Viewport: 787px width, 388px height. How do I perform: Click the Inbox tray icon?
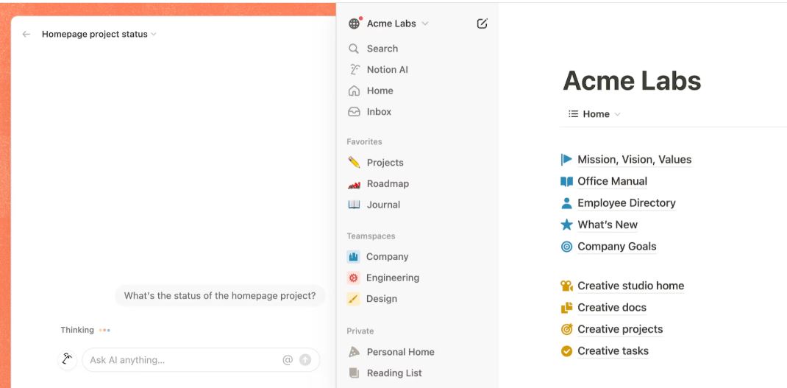coord(355,112)
